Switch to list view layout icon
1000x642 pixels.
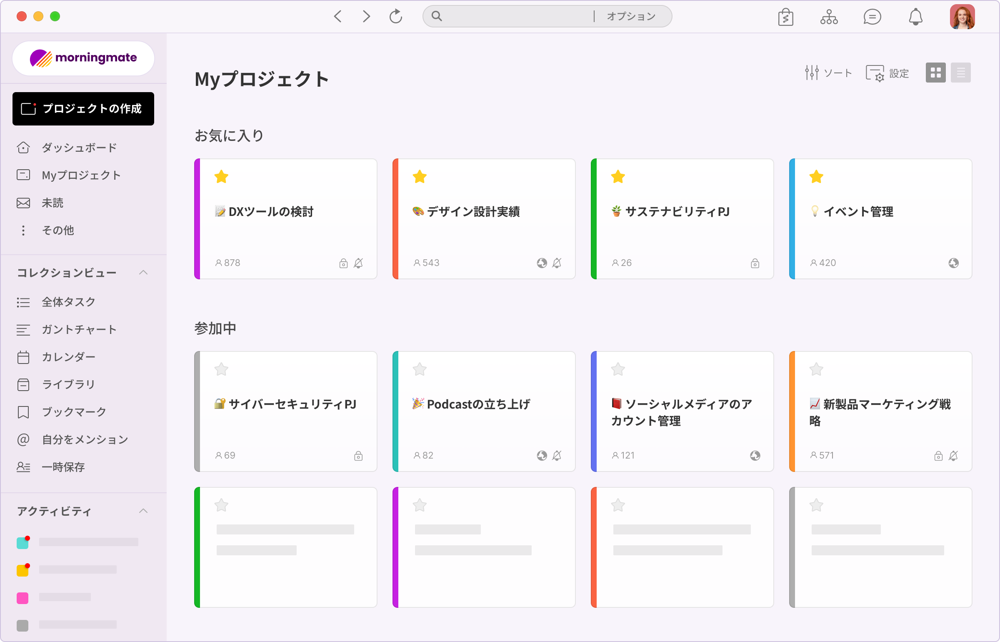coord(960,73)
